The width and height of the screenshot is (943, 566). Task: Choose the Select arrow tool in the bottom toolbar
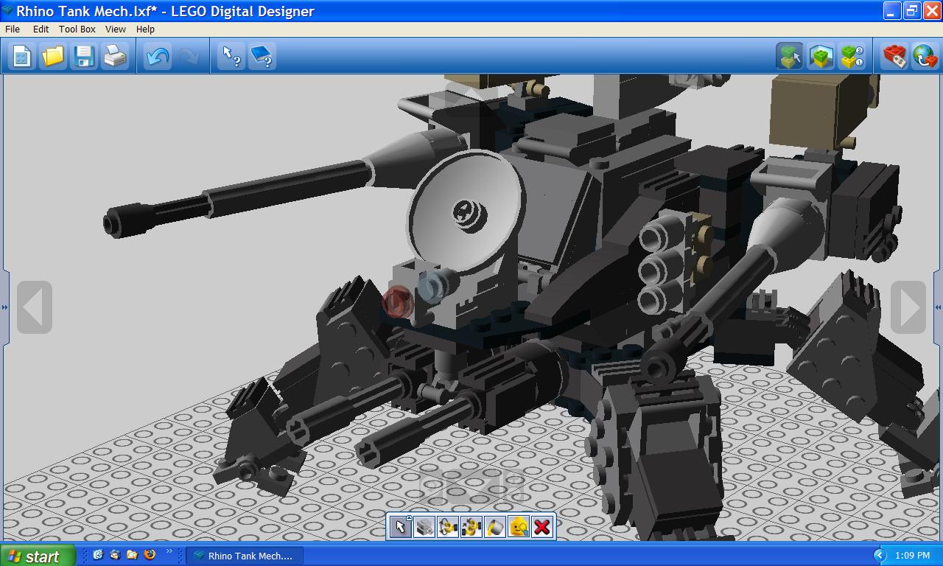coord(401,526)
